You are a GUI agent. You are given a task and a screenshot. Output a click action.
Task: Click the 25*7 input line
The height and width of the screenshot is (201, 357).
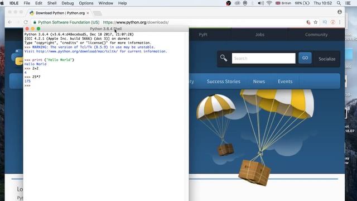32,77
